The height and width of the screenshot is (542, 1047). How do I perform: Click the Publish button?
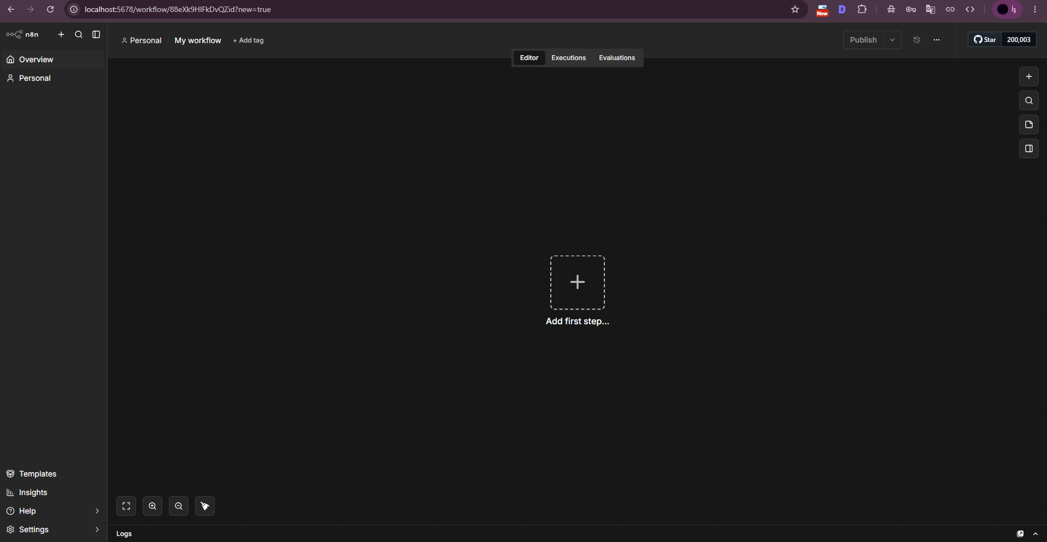[x=863, y=40]
